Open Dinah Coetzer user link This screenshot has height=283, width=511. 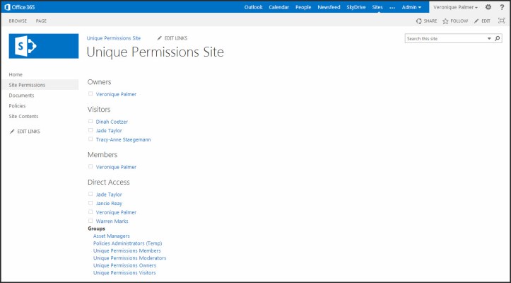point(112,122)
